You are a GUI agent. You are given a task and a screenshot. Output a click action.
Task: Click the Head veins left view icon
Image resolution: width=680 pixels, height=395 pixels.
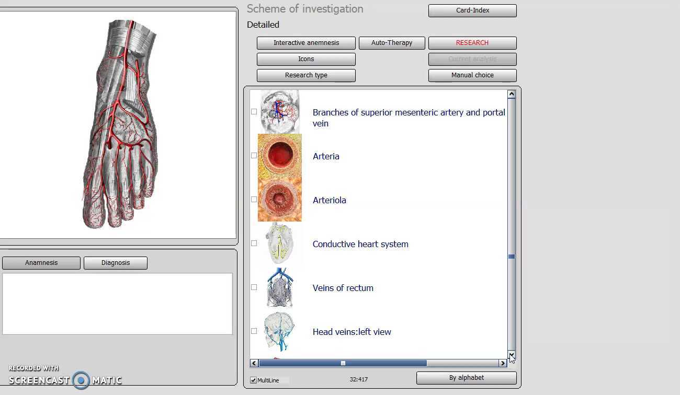[x=280, y=331]
